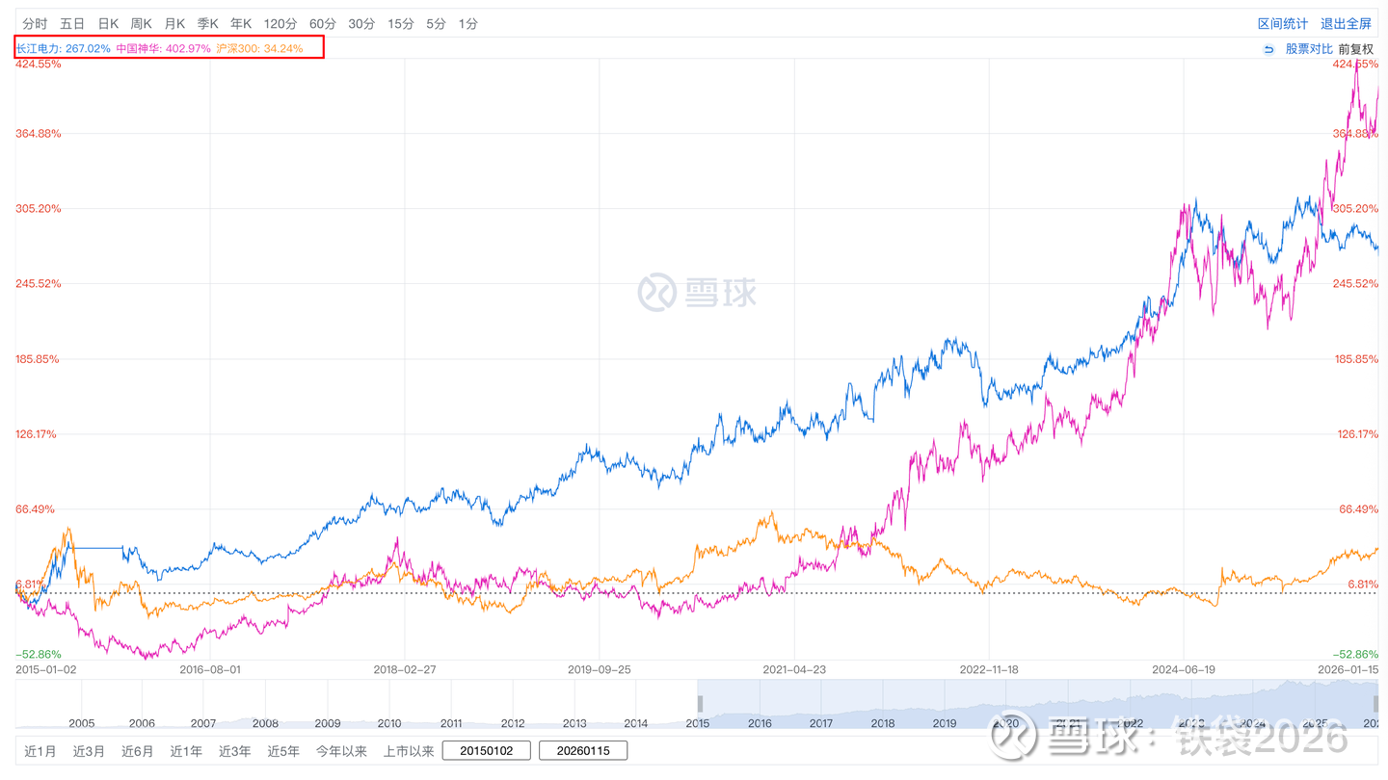Select the 近1年 range shortcut
Viewport: 1388px width, 780px height.
pos(186,751)
